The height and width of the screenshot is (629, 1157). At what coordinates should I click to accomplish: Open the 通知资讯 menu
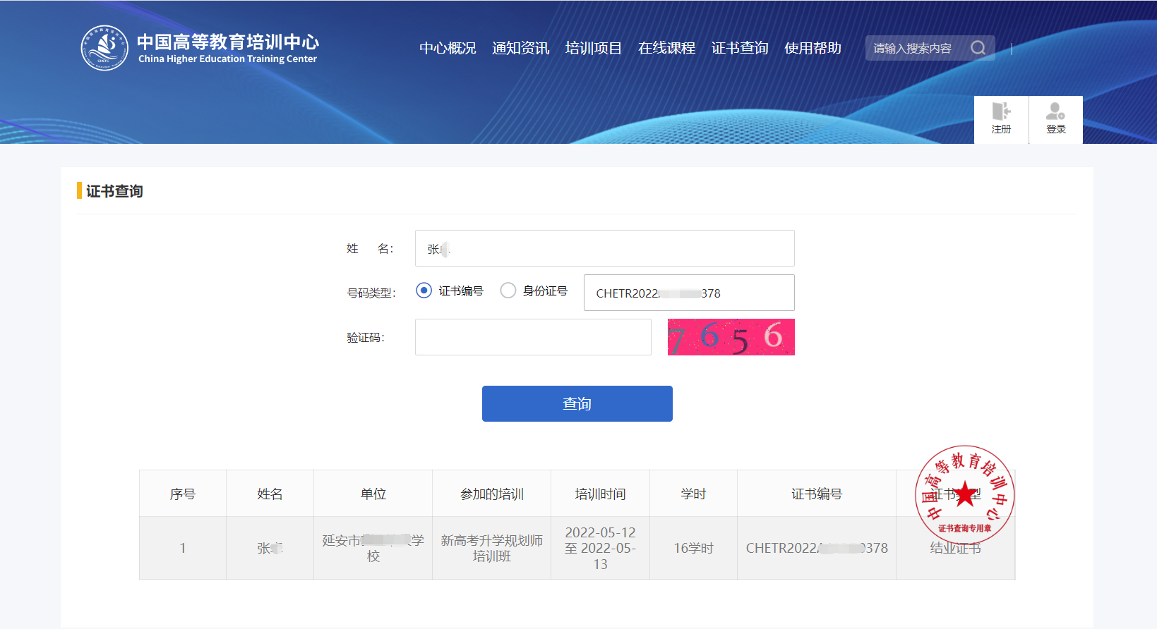[x=520, y=48]
